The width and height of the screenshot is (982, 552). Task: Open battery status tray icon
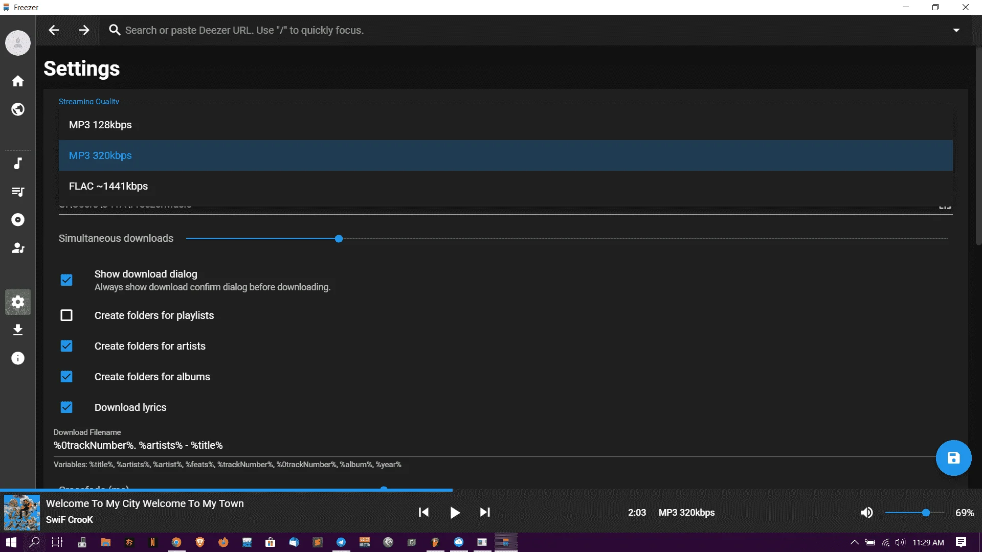(x=870, y=542)
